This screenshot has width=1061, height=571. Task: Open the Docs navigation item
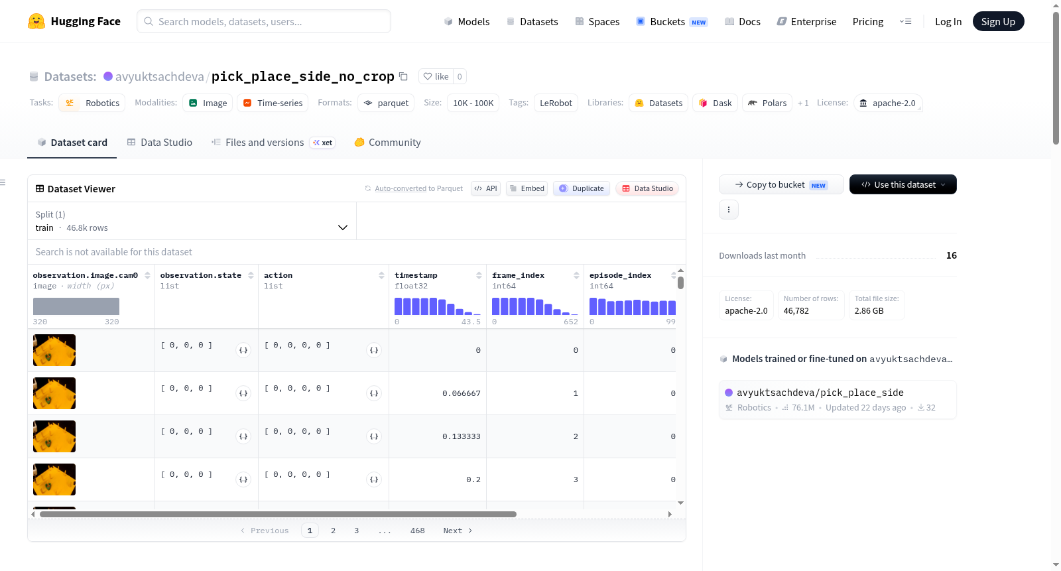[x=742, y=21]
